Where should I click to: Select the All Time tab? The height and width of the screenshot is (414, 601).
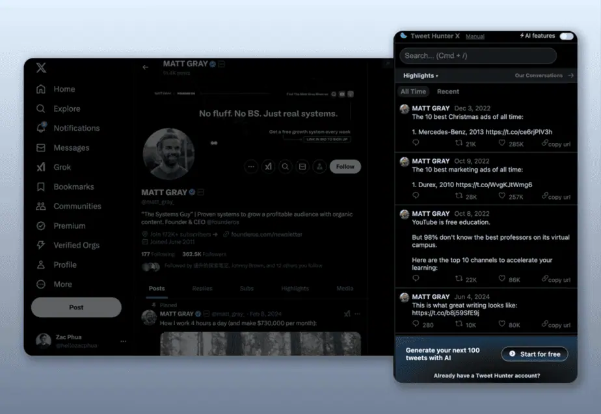[x=413, y=92]
